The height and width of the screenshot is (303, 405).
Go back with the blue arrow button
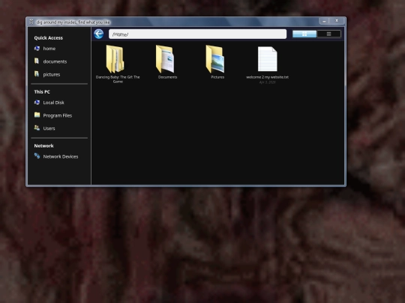coord(99,34)
